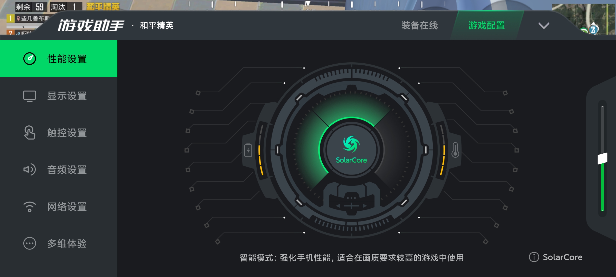Viewport: 616px width, 277px height.
Task: Click the SolarCore swirl logo in the dial
Action: [x=351, y=144]
